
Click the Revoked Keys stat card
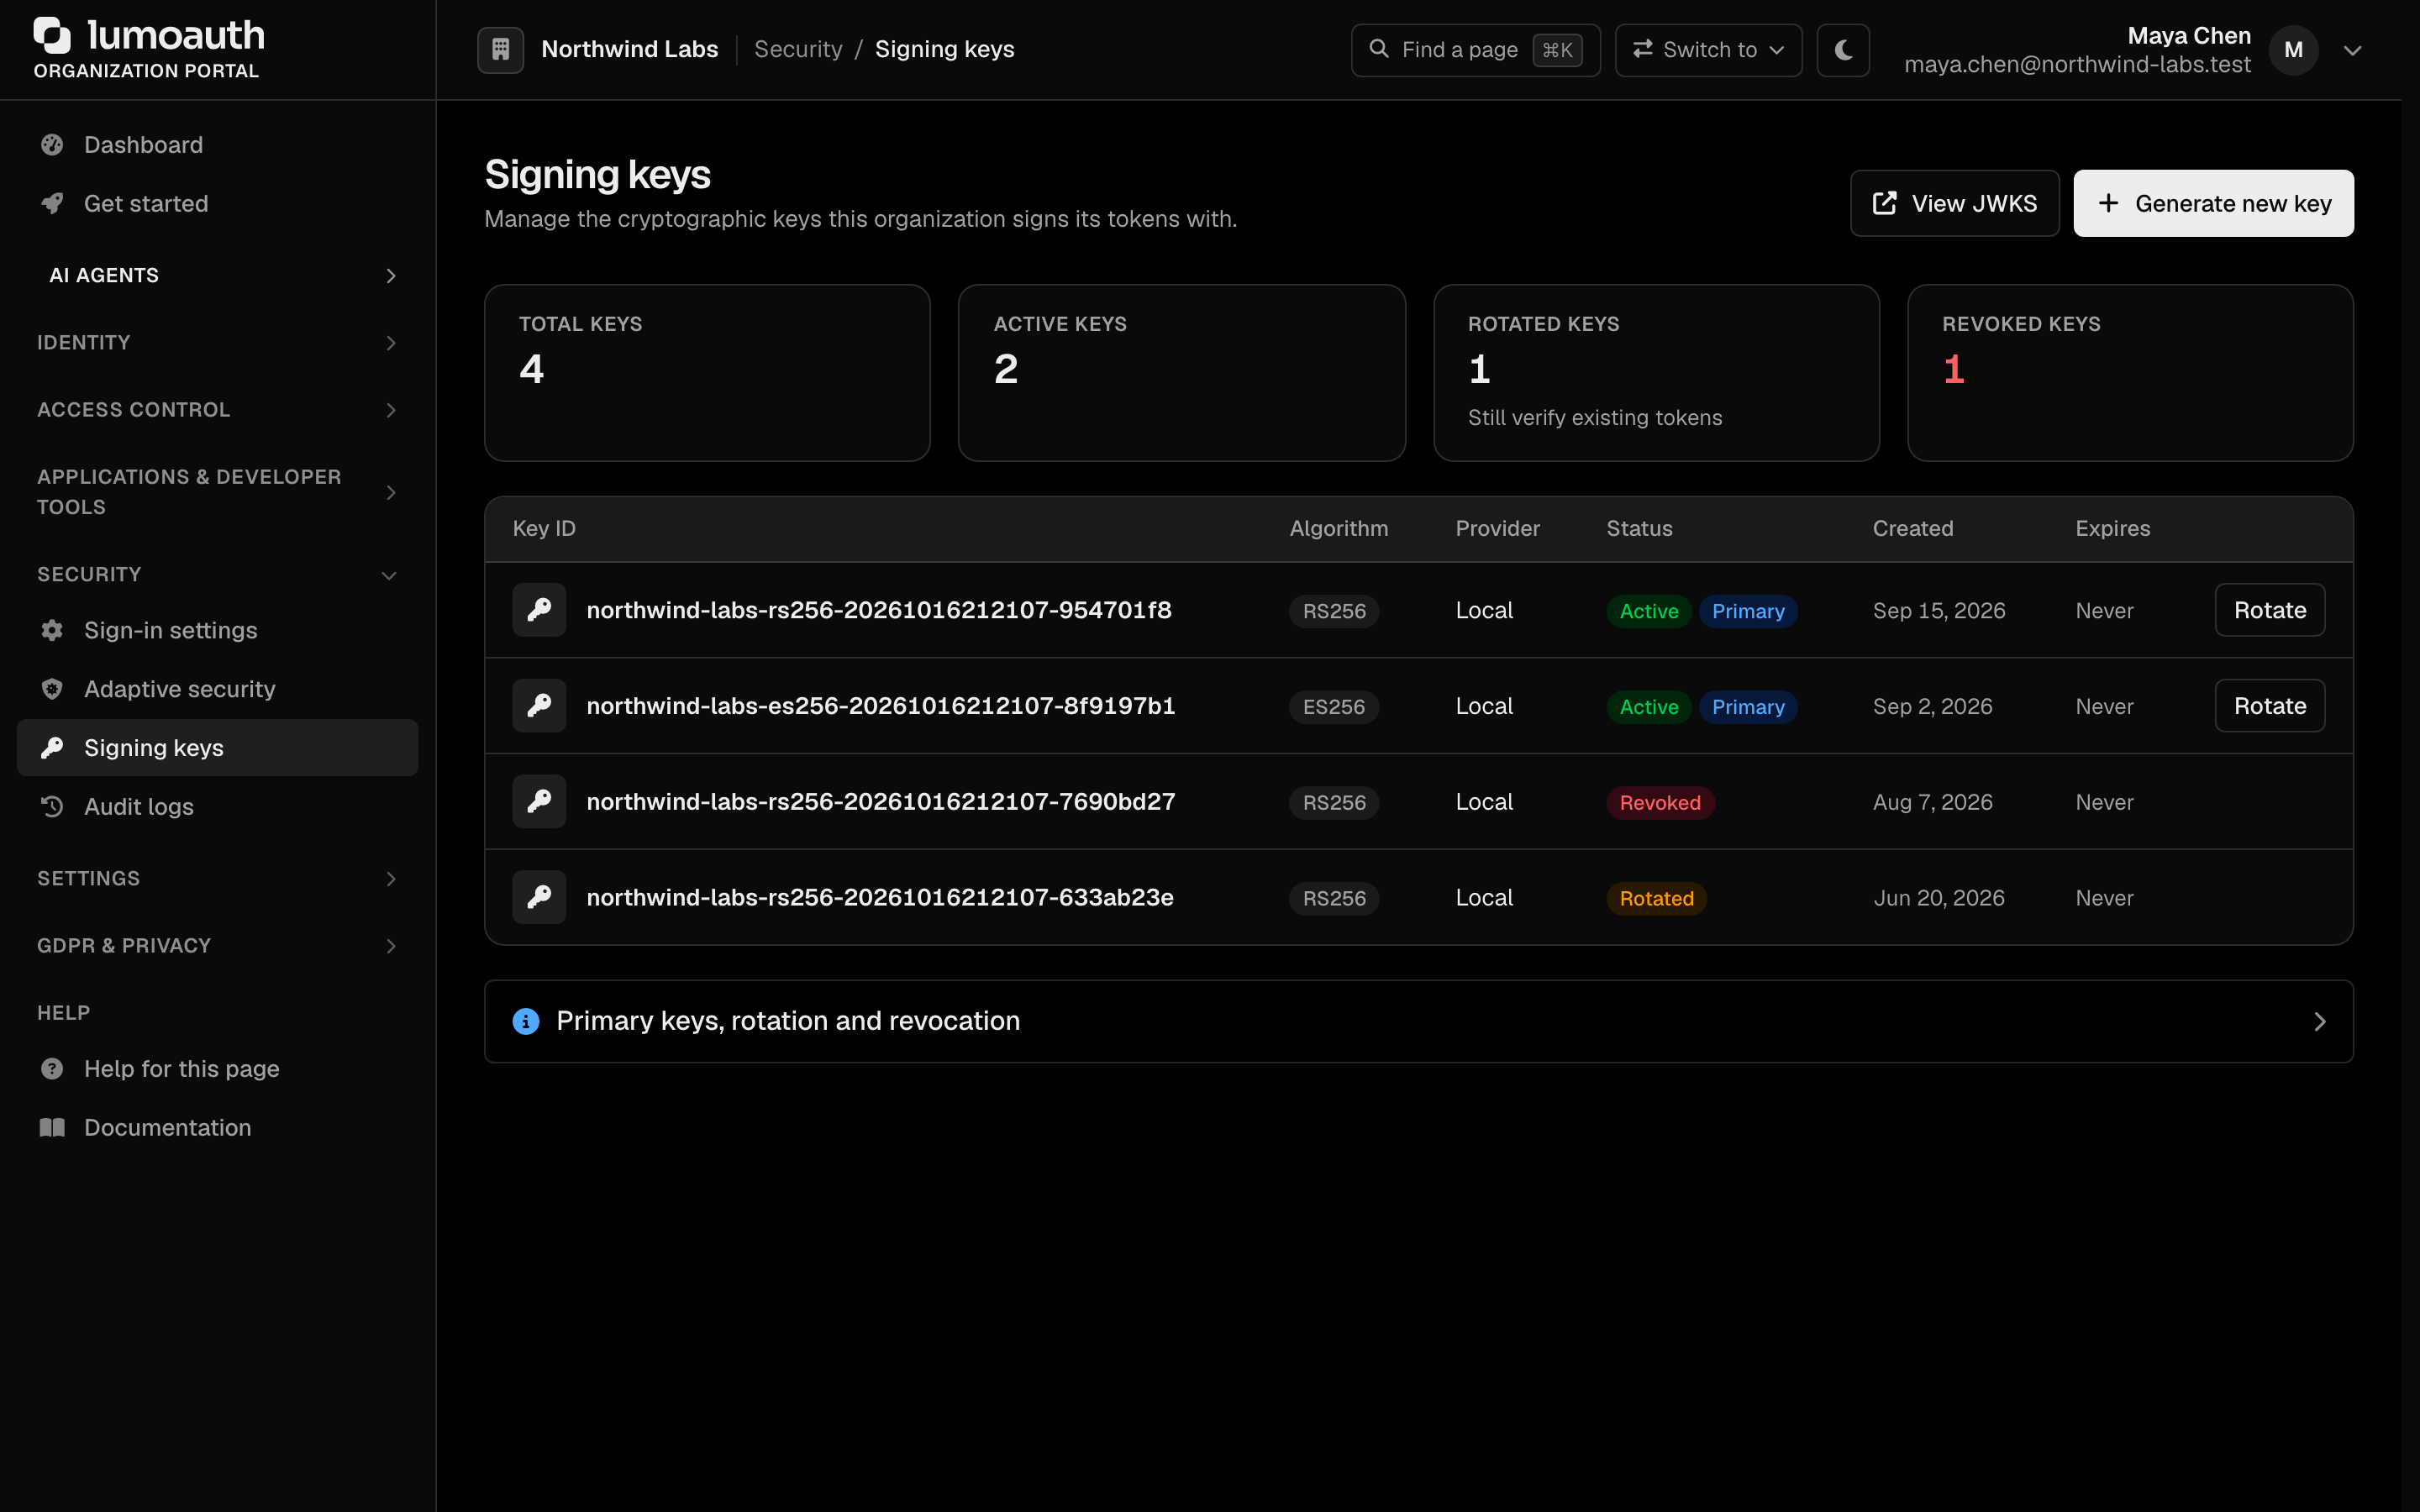(x=2130, y=373)
